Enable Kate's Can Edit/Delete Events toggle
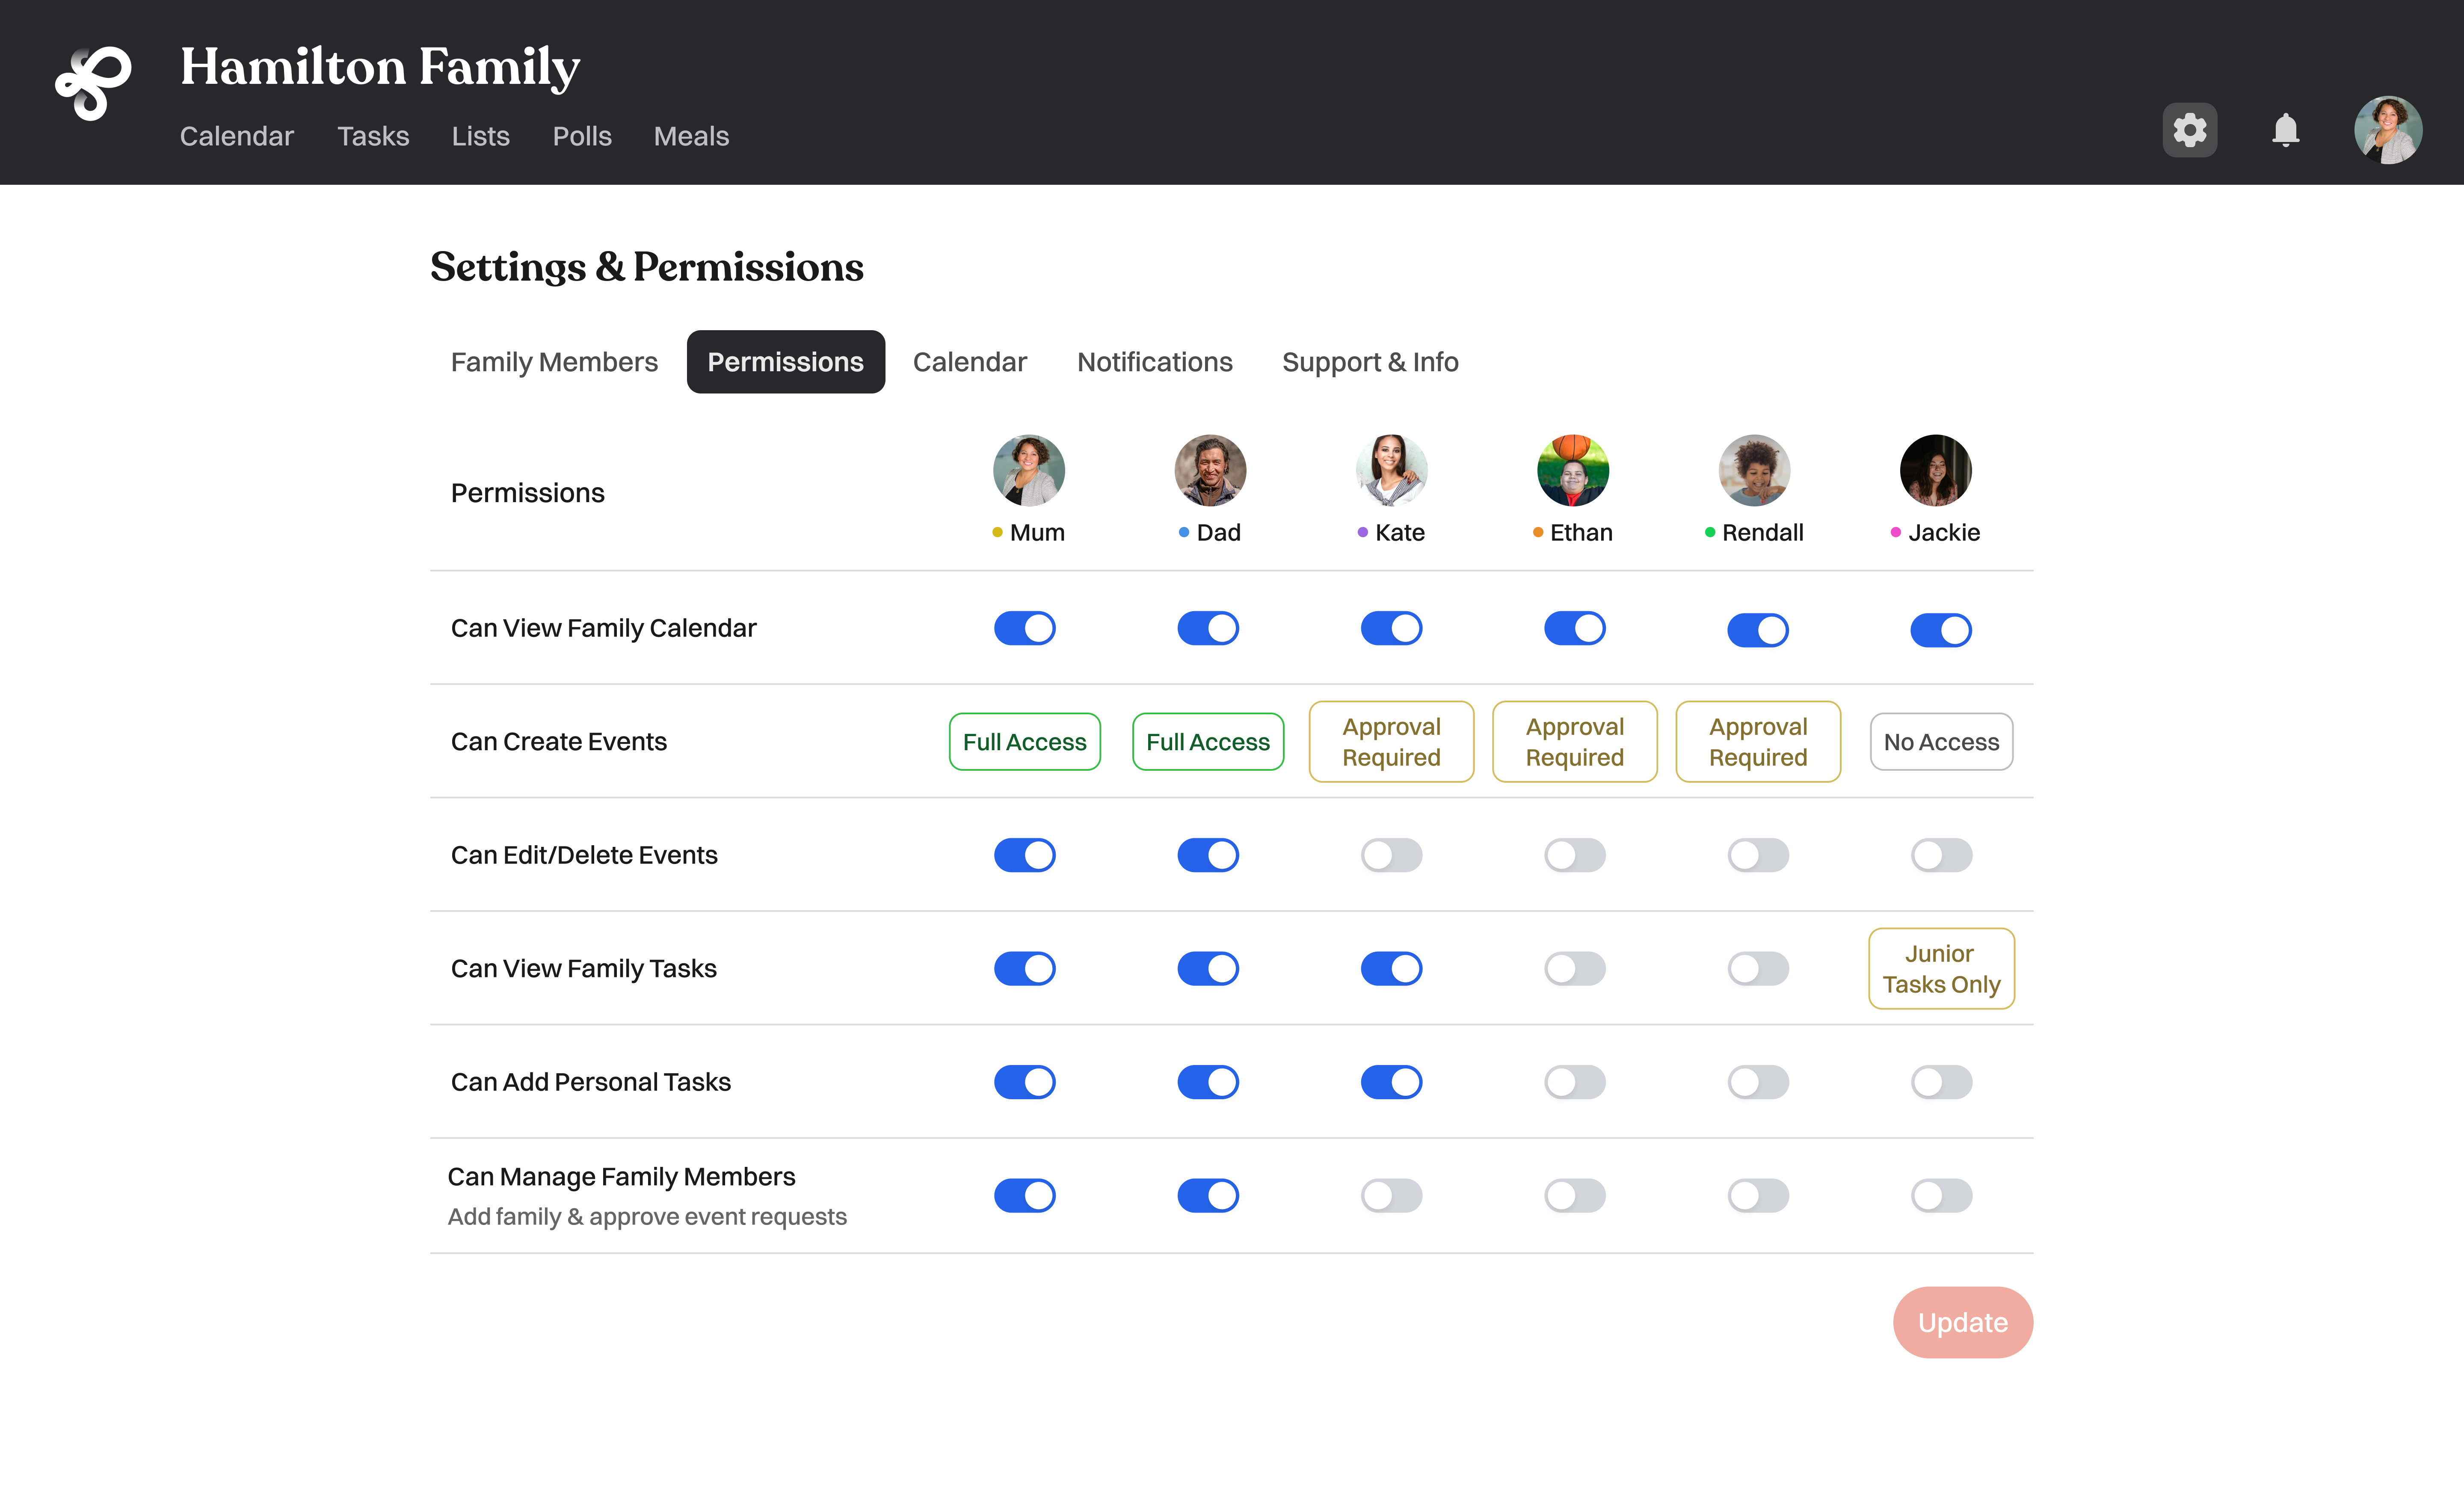This screenshot has width=2464, height=1497. (1391, 855)
